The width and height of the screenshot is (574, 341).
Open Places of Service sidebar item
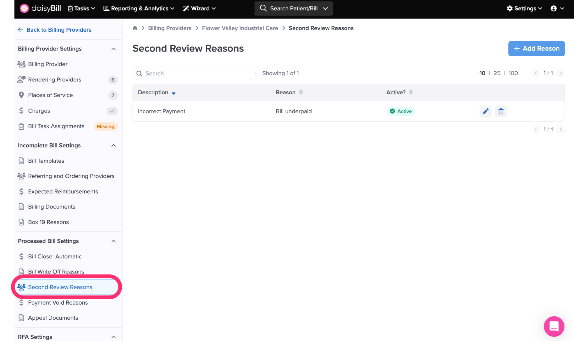pos(50,95)
